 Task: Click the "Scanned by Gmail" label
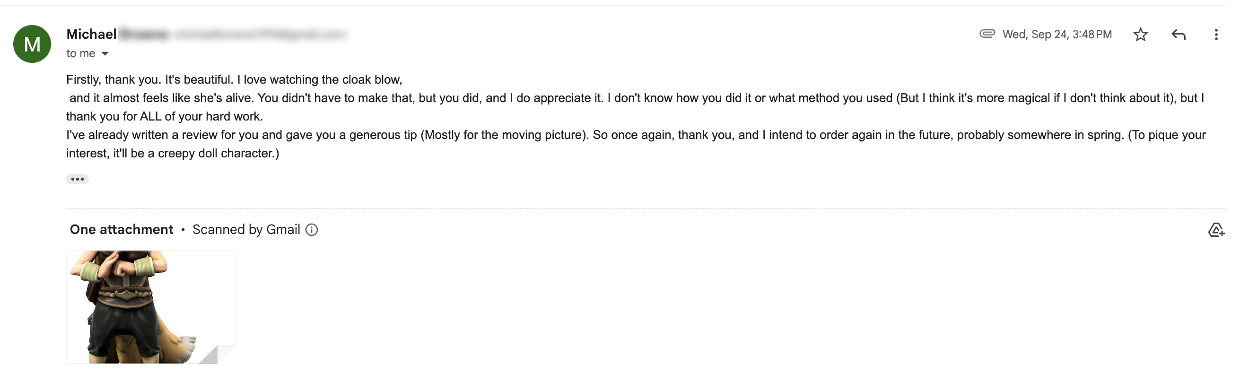[246, 229]
